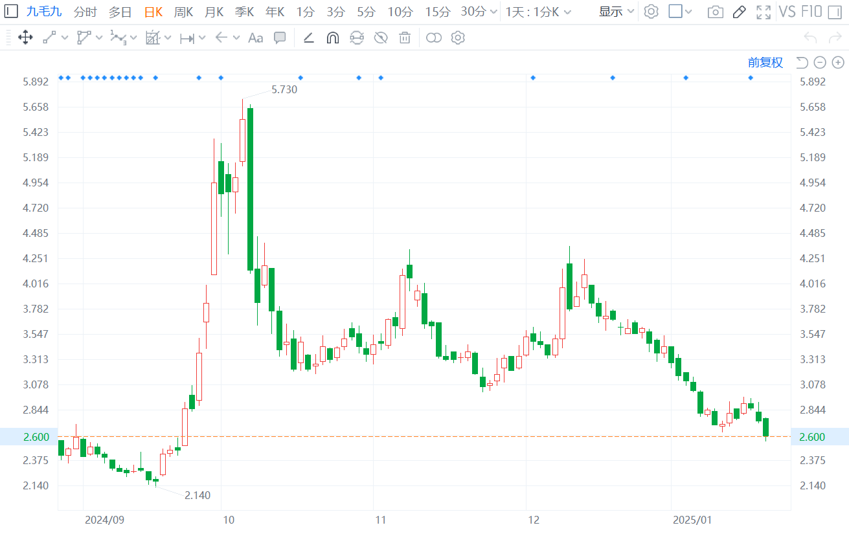Image resolution: width=849 pixels, height=534 pixels.
Task: Open the 1天:1分K interval dropdown
Action: [538, 12]
